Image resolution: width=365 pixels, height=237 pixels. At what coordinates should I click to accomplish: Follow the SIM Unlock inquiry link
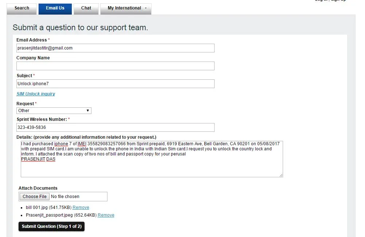pyautogui.click(x=36, y=94)
